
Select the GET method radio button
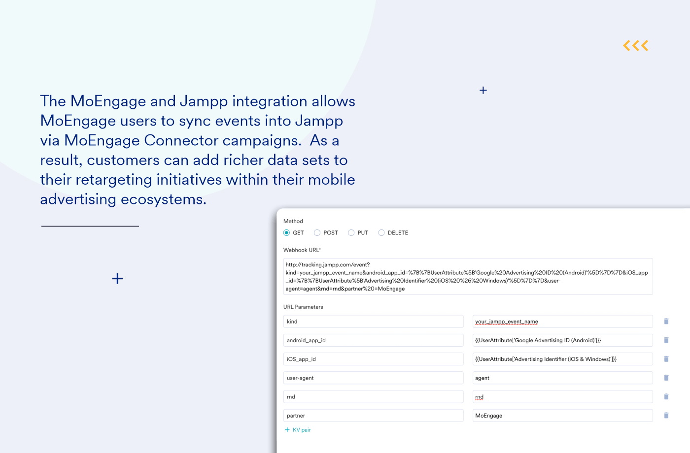(286, 233)
